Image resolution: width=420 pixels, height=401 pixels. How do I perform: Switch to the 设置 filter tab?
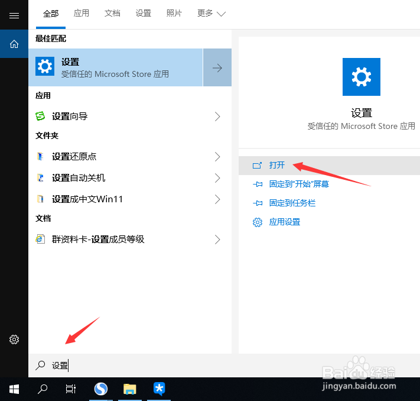tap(144, 13)
